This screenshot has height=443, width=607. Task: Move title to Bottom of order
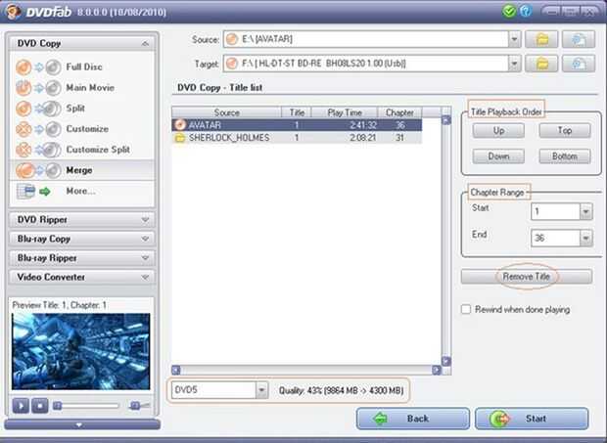(565, 156)
